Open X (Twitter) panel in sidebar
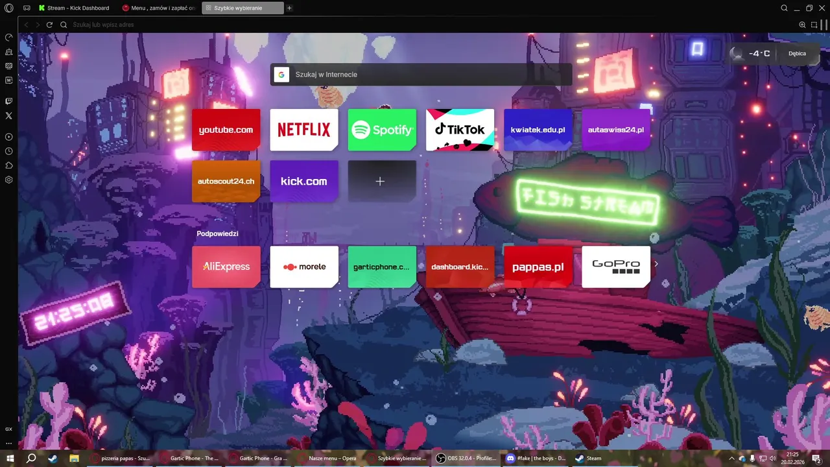This screenshot has height=467, width=830. 8,115
